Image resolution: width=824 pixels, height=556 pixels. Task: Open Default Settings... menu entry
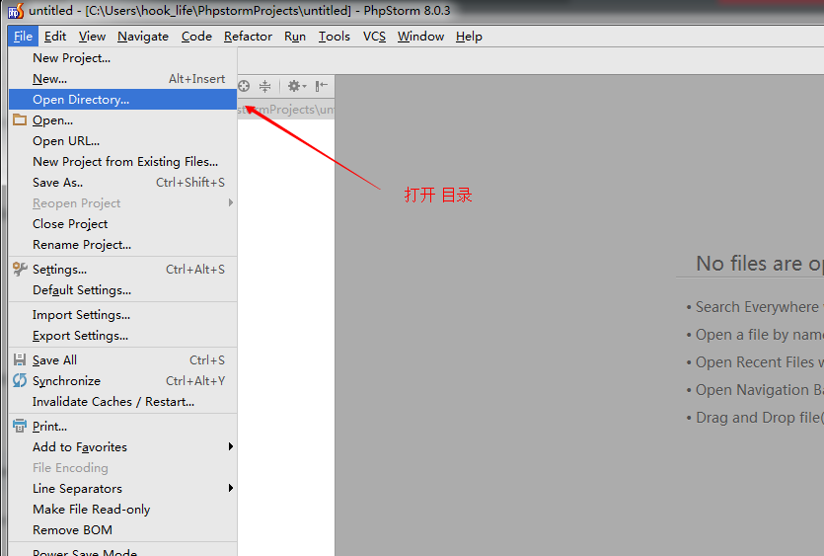(x=123, y=289)
